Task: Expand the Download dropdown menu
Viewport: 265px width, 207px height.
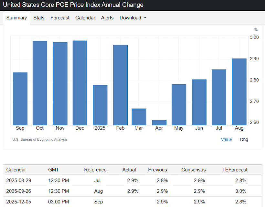Action: pos(133,18)
